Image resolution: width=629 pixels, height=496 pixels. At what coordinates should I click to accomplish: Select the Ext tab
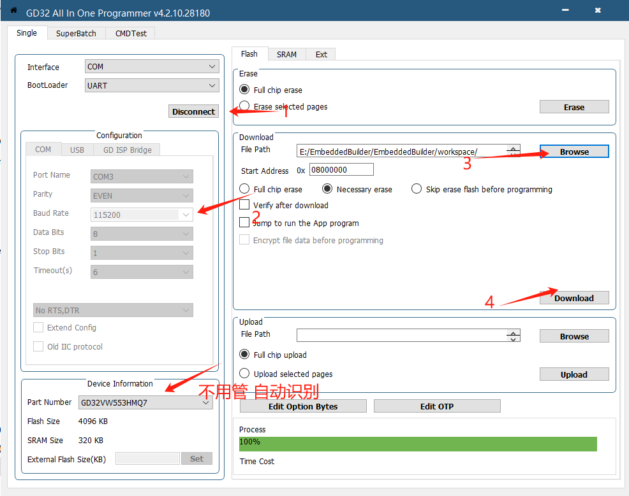(321, 54)
